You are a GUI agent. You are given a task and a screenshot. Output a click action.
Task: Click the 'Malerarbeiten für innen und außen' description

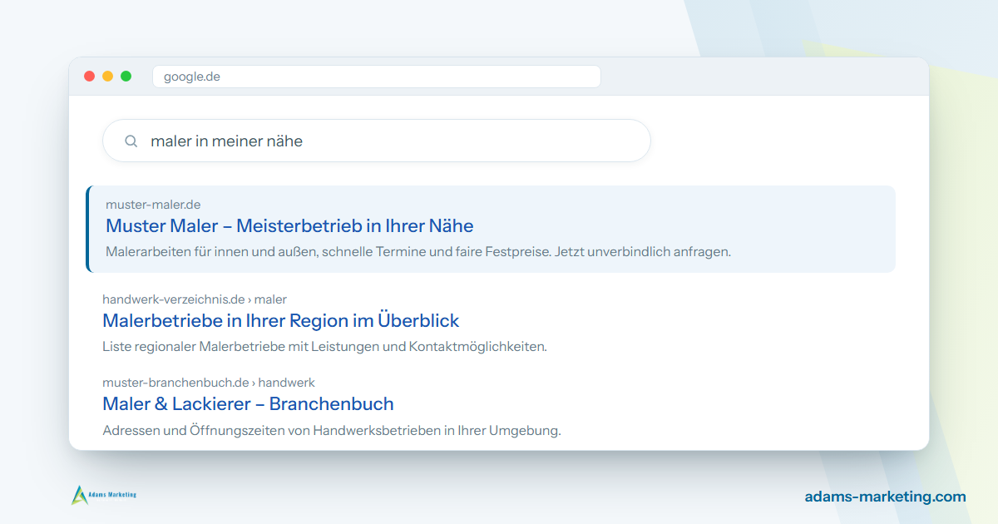pos(418,251)
